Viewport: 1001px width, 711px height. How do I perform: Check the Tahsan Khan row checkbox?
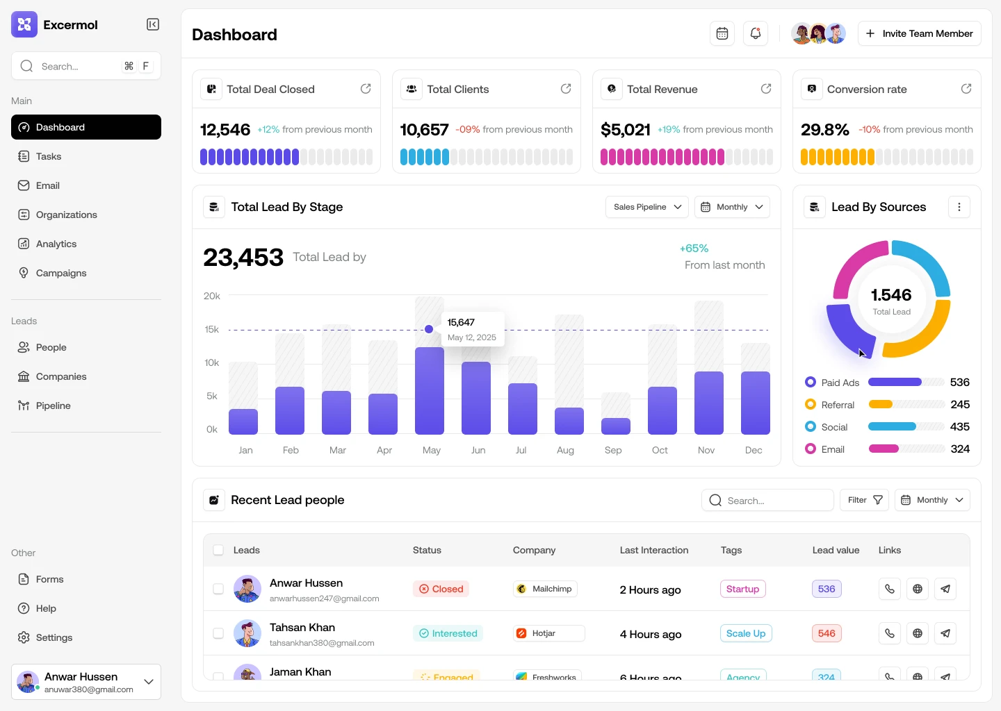point(218,633)
